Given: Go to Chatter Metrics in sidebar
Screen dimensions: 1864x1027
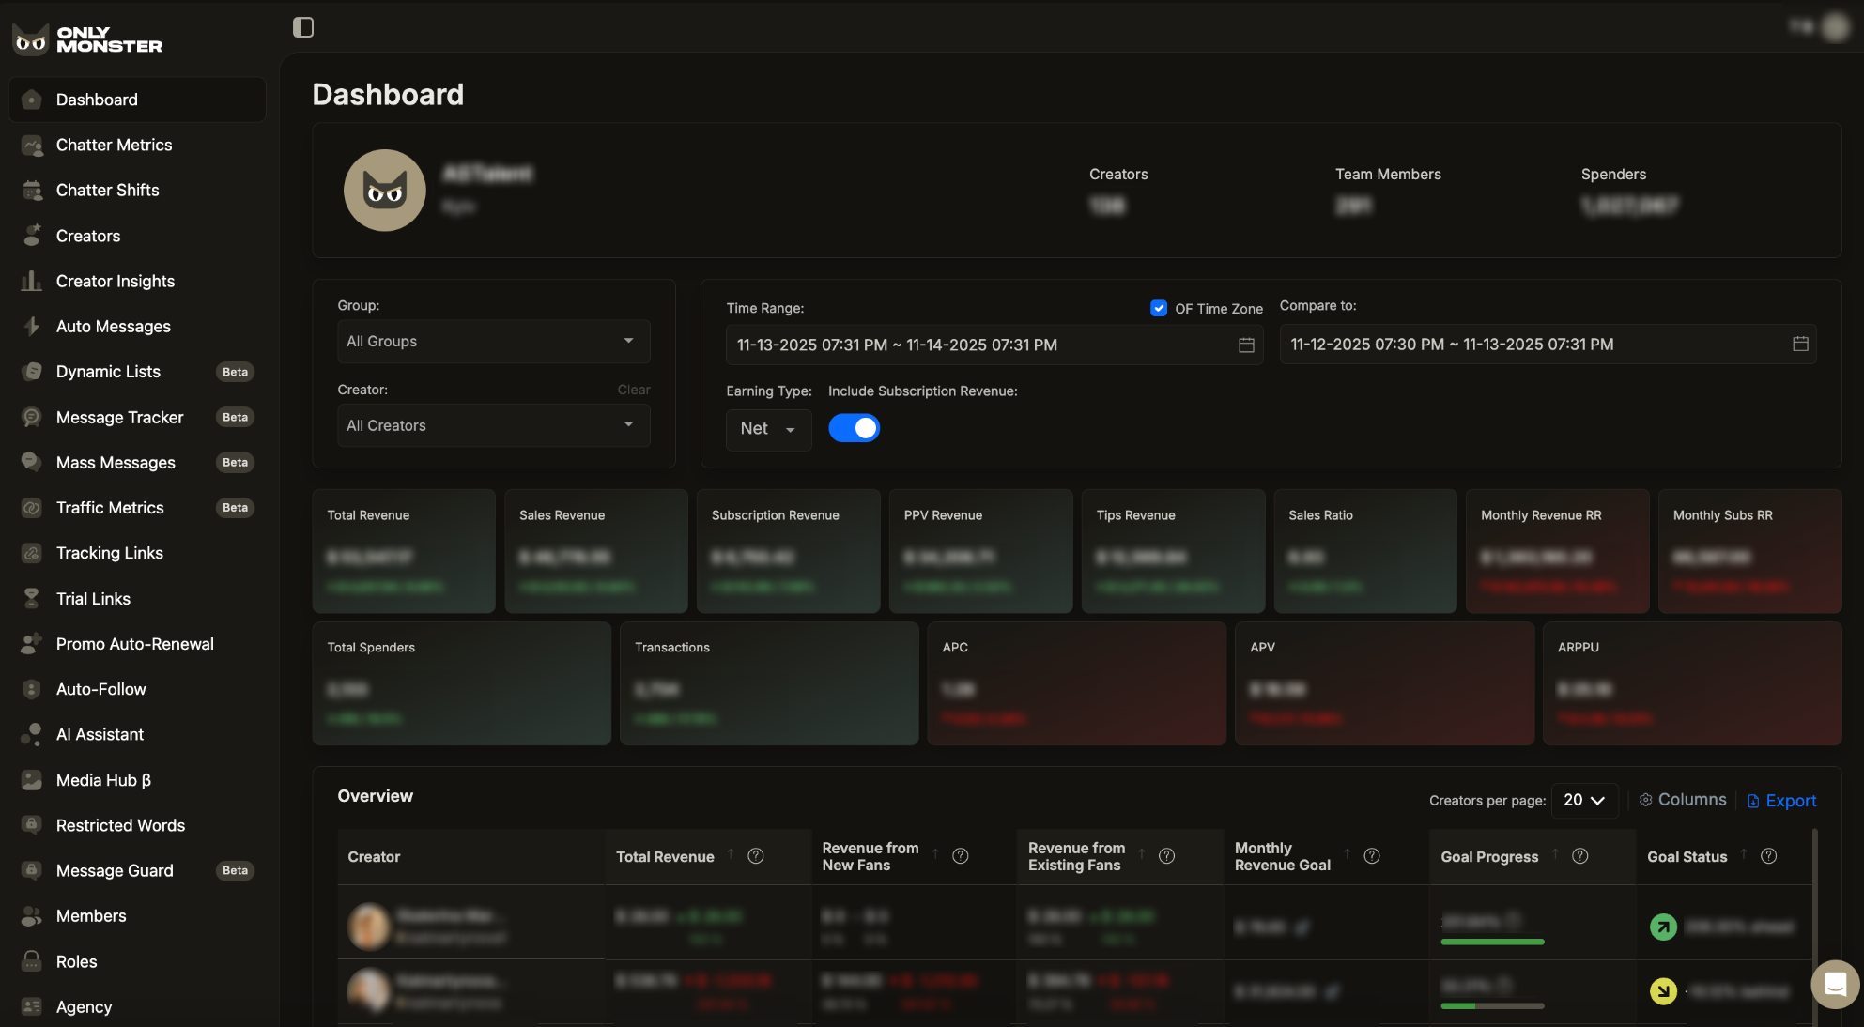Looking at the screenshot, I should click(114, 145).
